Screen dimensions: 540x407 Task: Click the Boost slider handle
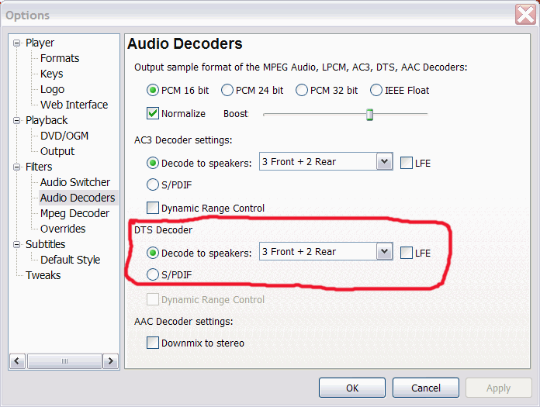click(369, 115)
